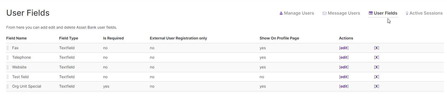447x103 pixels.
Task: Click the Manage Users person icon
Action: 281,13
